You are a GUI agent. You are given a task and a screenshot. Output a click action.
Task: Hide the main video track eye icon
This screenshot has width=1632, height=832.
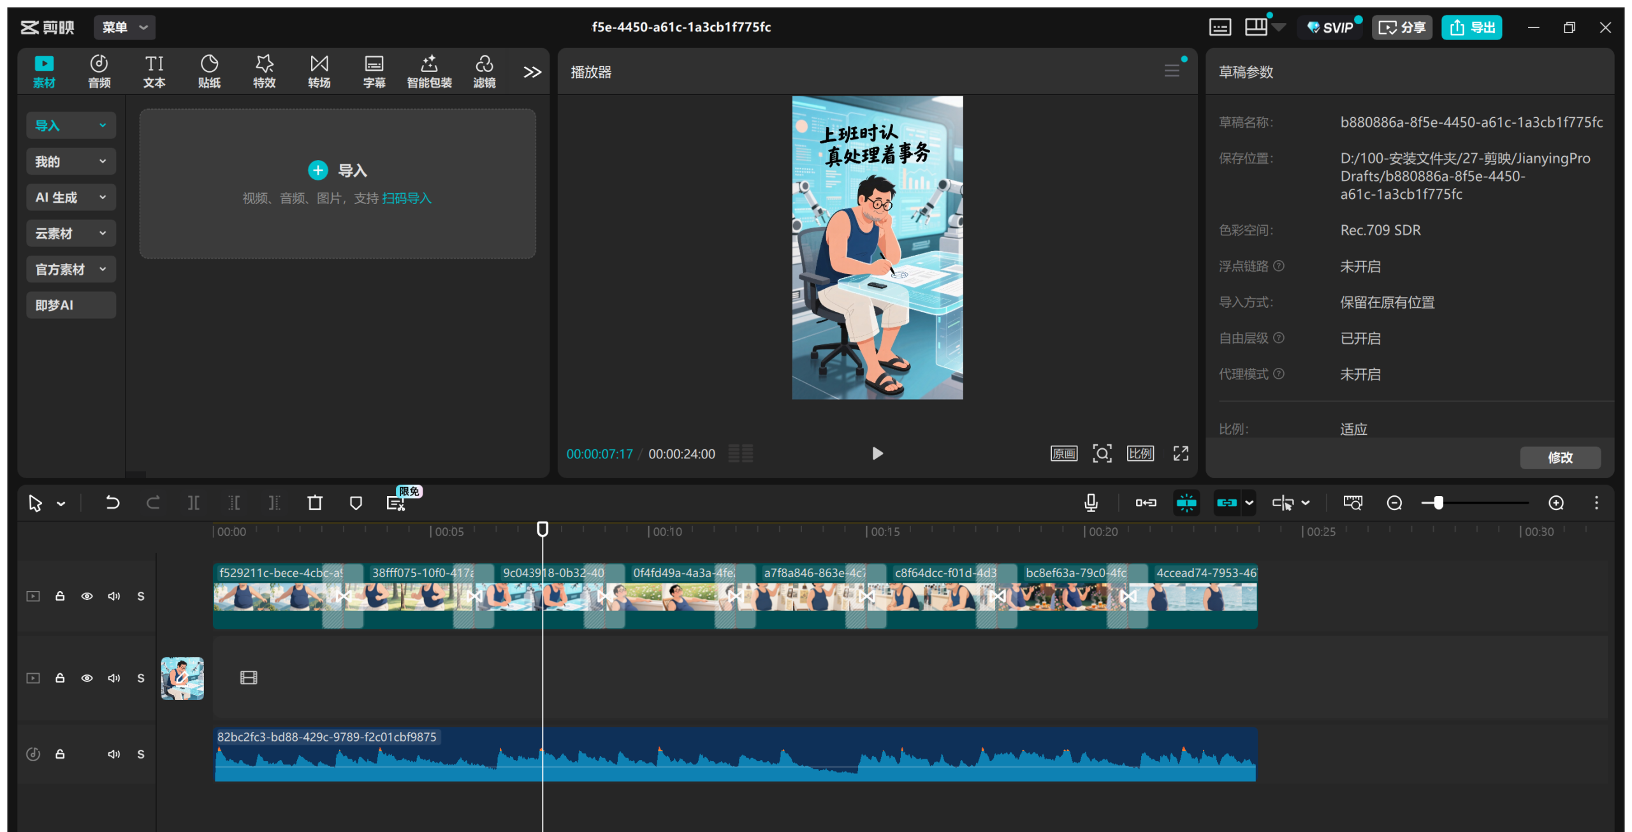click(87, 596)
